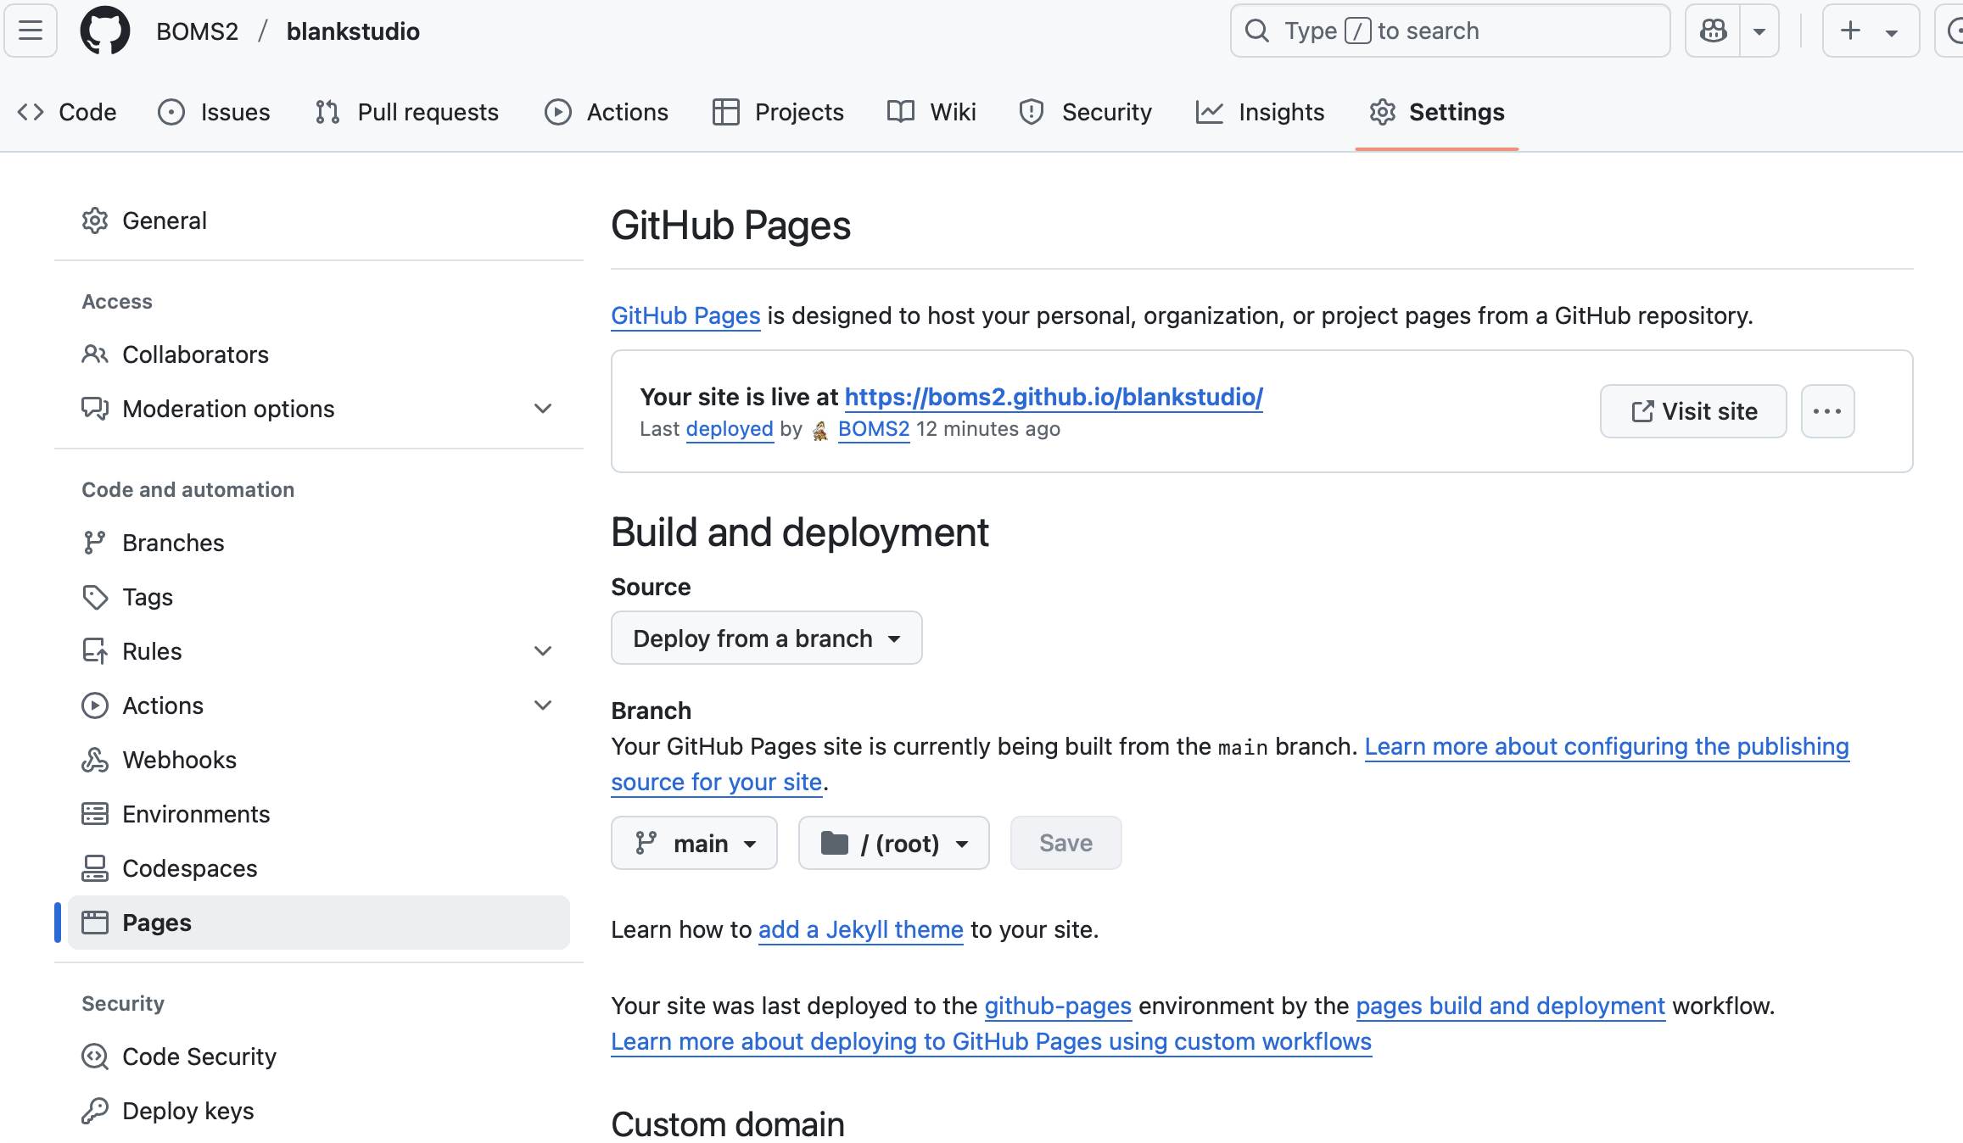Open Copilot chat icon
The image size is (1963, 1143).
[x=1713, y=31]
